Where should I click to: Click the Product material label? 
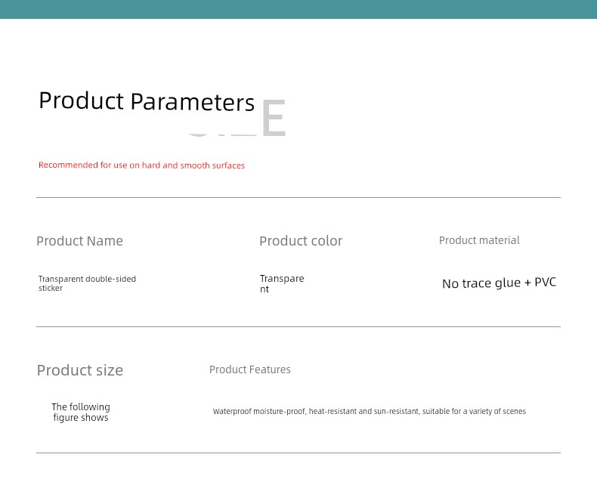479,240
